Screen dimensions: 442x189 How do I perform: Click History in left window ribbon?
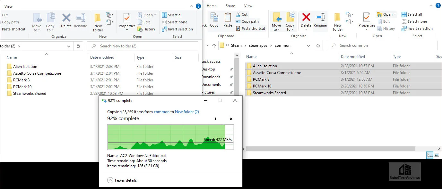(146, 29)
